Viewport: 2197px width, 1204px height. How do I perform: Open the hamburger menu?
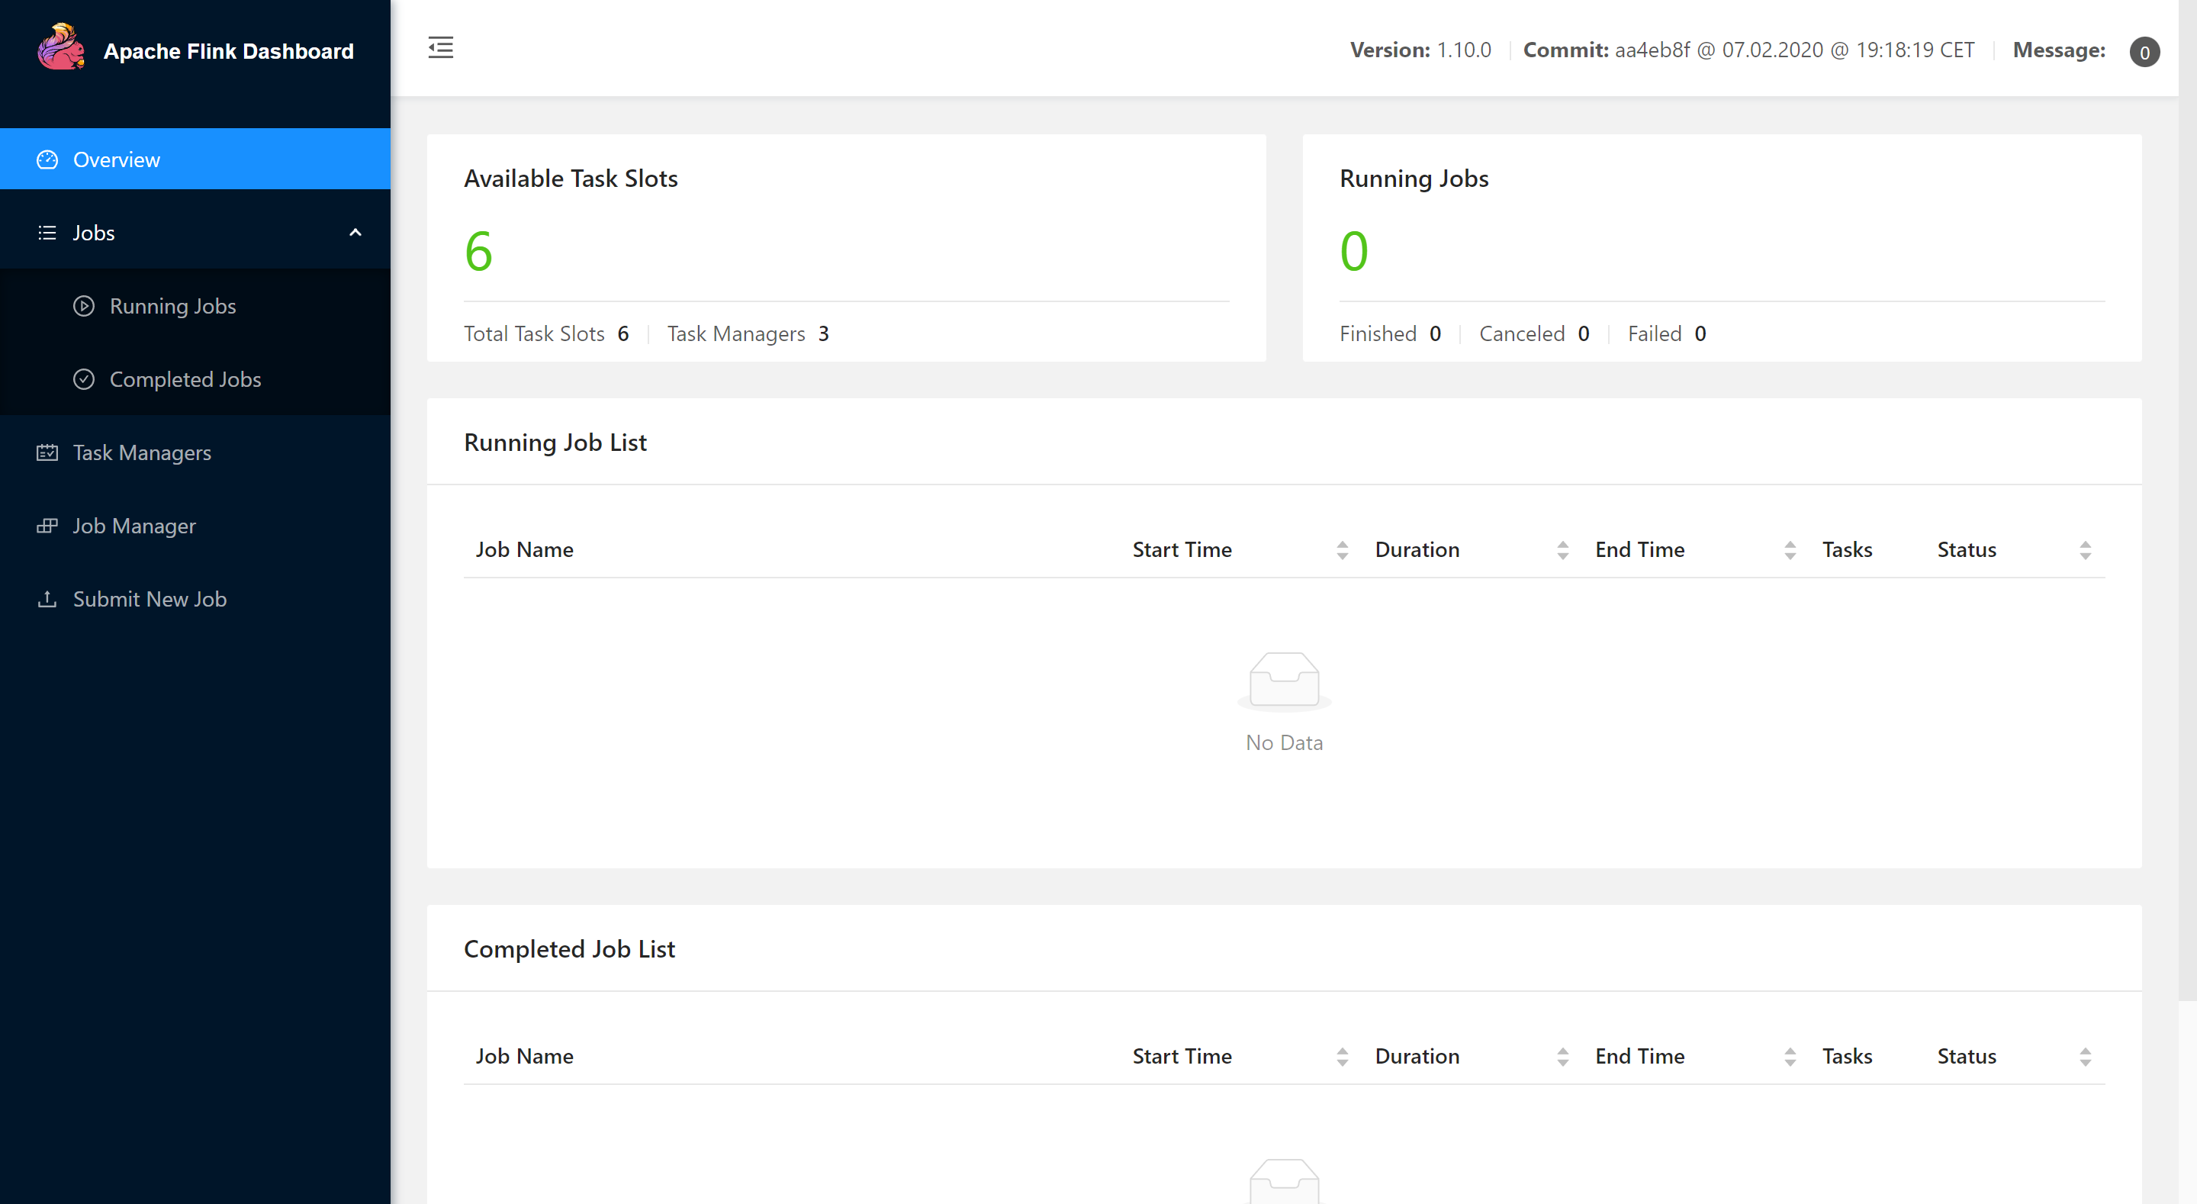(x=440, y=47)
